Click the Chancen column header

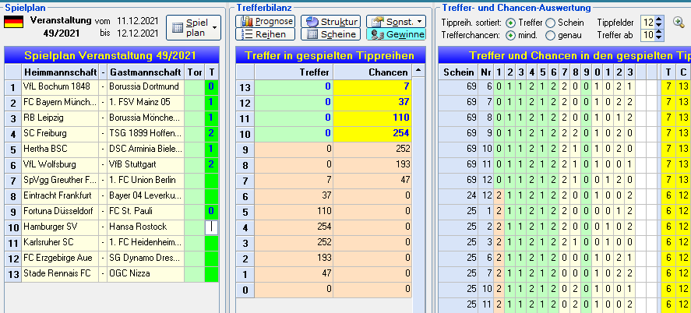[372, 72]
